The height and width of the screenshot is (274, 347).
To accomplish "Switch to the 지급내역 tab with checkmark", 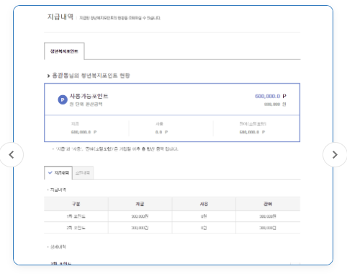I will [x=58, y=172].
